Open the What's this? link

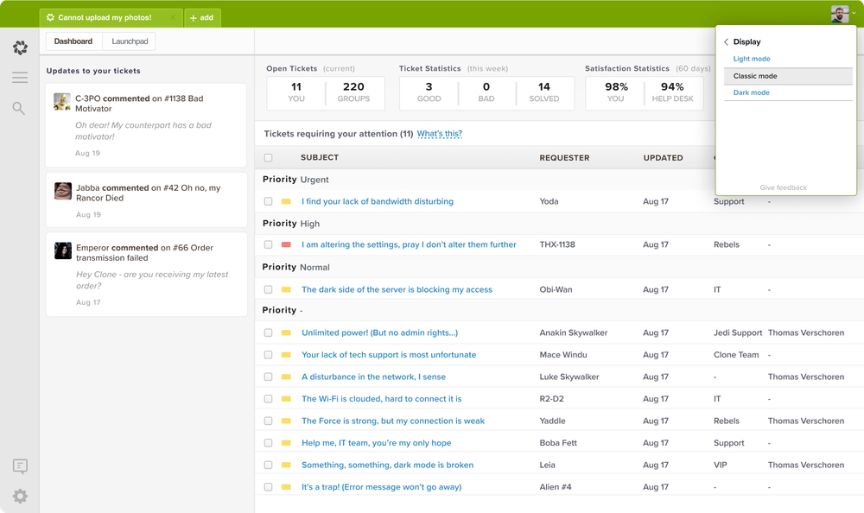click(441, 134)
